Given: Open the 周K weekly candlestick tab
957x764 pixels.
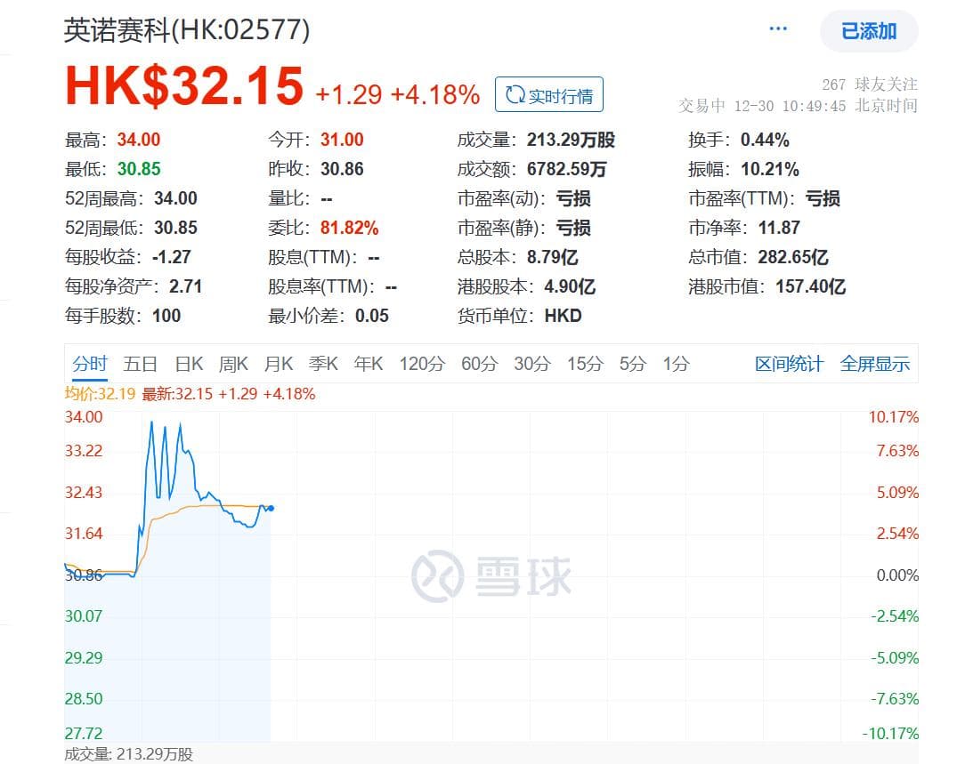Looking at the screenshot, I should point(233,364).
